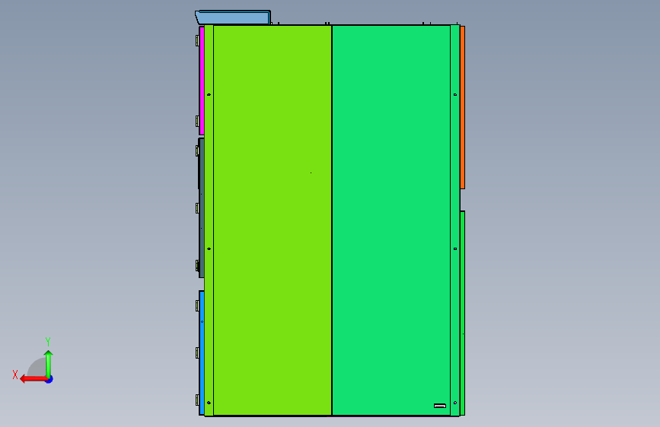This screenshot has width=660, height=427.
Task: Select the dark gray door strip
Action: (x=202, y=208)
